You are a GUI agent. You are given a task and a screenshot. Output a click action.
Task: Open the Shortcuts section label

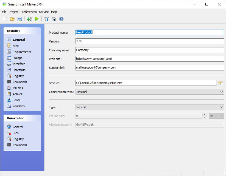click(19, 70)
